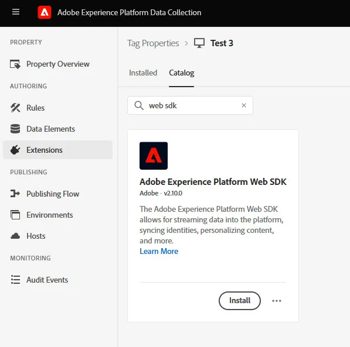
Task: Click the Adobe logo in header
Action: [45, 12]
